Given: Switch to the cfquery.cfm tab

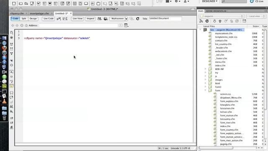Looking at the screenshot, I should point(17,13).
